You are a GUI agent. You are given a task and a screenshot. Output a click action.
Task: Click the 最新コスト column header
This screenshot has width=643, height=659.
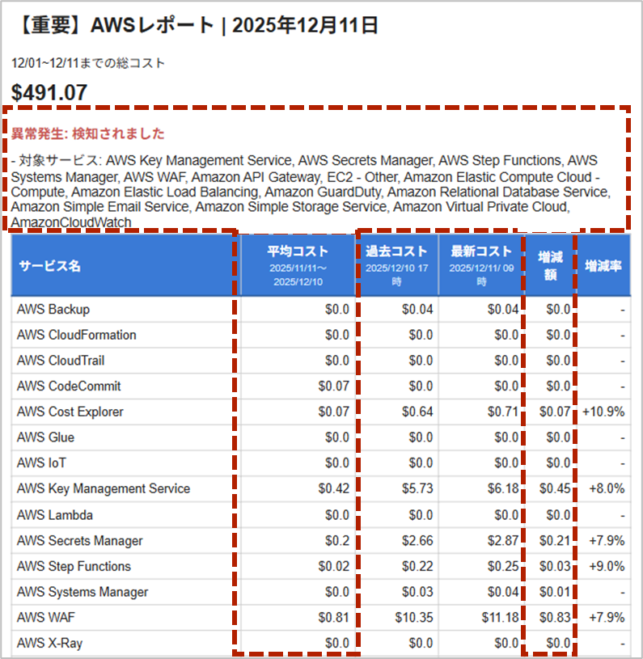(x=480, y=251)
